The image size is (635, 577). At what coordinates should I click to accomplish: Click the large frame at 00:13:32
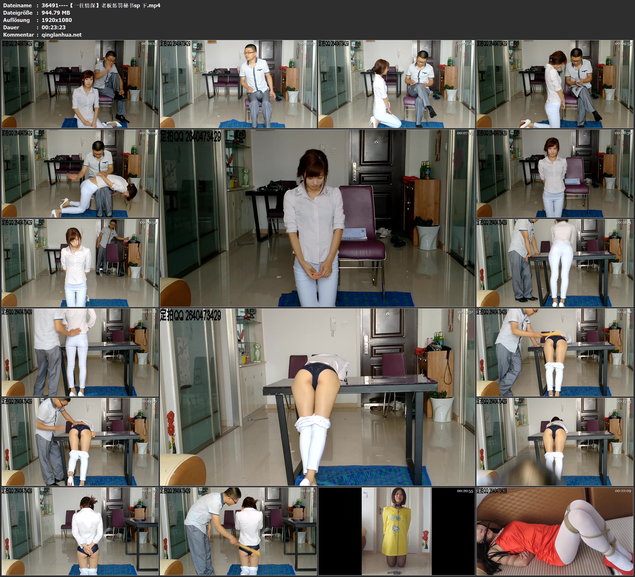317,397
